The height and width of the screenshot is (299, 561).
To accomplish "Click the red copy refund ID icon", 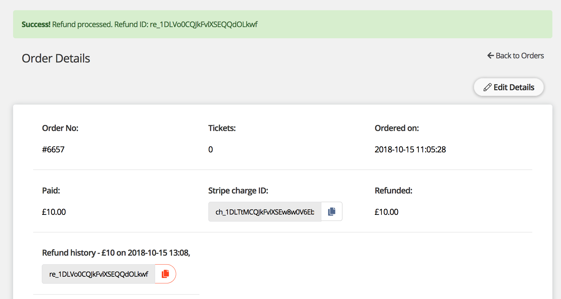I will point(165,274).
